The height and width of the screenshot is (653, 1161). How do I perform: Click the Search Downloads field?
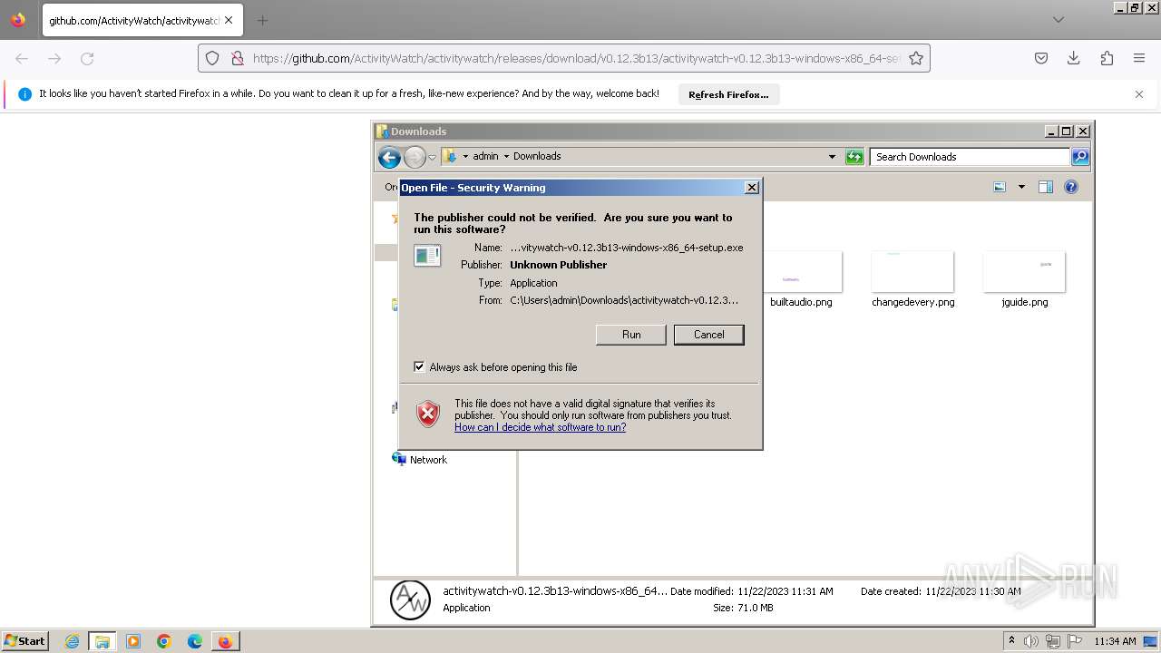coord(969,157)
